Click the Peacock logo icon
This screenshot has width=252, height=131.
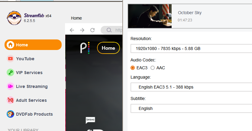[85, 48]
